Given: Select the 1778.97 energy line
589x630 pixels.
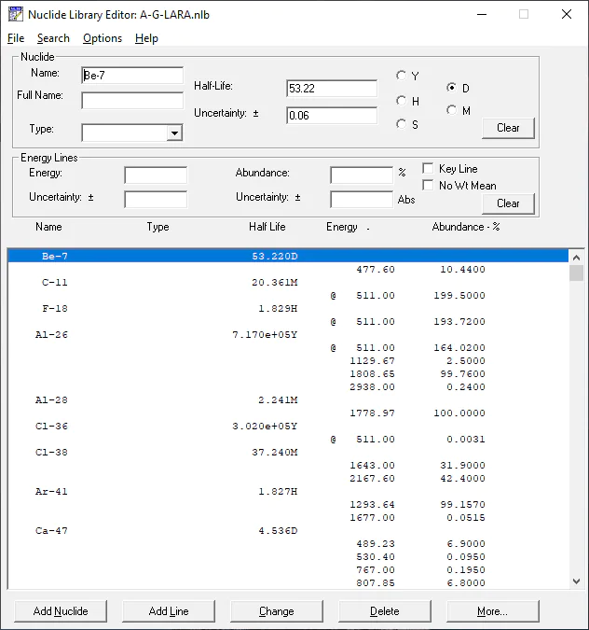Looking at the screenshot, I should 288,413.
